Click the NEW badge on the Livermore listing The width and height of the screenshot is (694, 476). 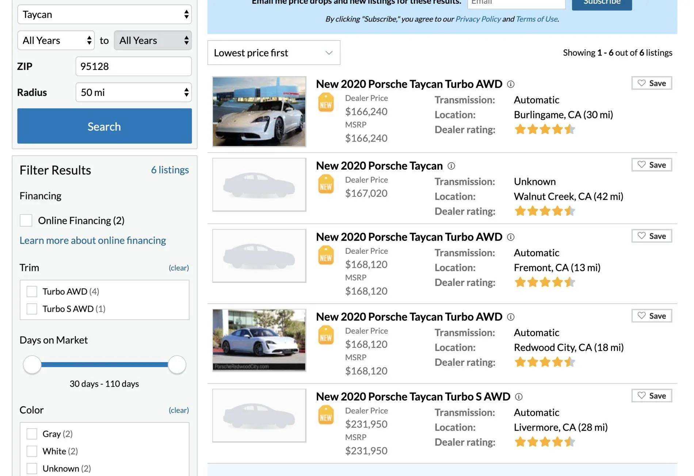(326, 415)
